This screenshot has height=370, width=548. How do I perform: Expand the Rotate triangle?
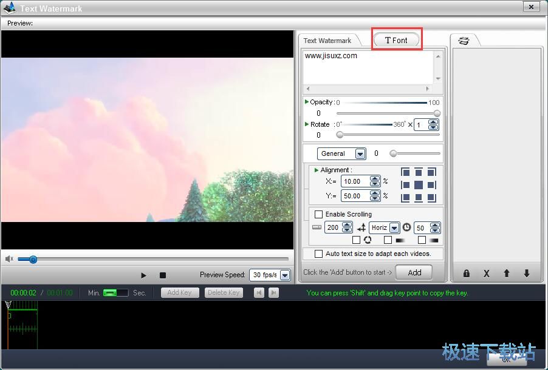click(306, 124)
